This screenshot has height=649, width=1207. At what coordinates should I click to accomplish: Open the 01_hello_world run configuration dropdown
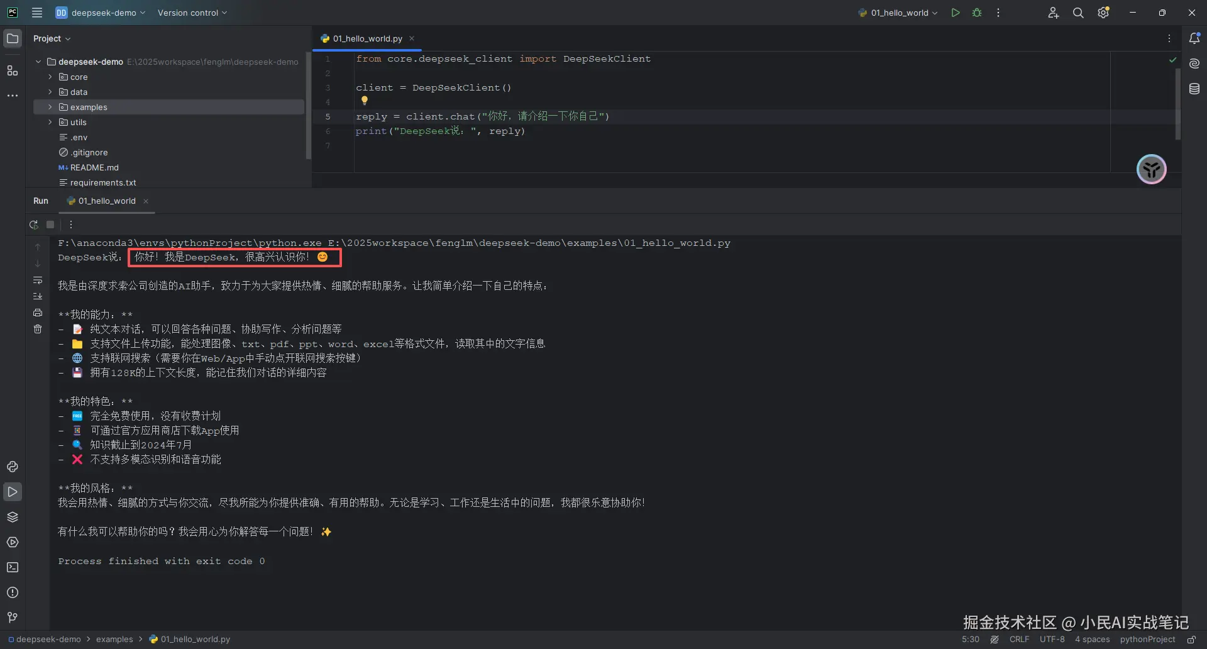[x=898, y=13]
